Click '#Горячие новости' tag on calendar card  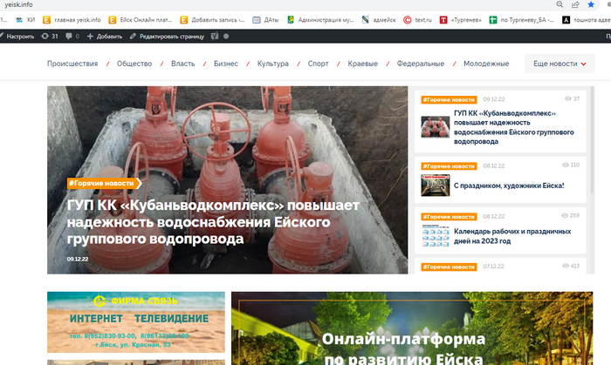pos(449,217)
